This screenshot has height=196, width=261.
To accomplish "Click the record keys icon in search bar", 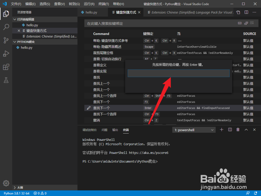I will click(x=240, y=23).
